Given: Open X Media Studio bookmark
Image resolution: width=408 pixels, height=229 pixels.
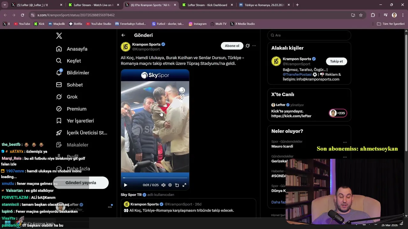Looking at the screenshot, I should point(243,24).
